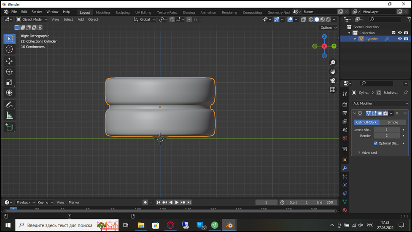Hide Cylinder in viewport via eye icon
The height and width of the screenshot is (232, 412).
(400, 39)
